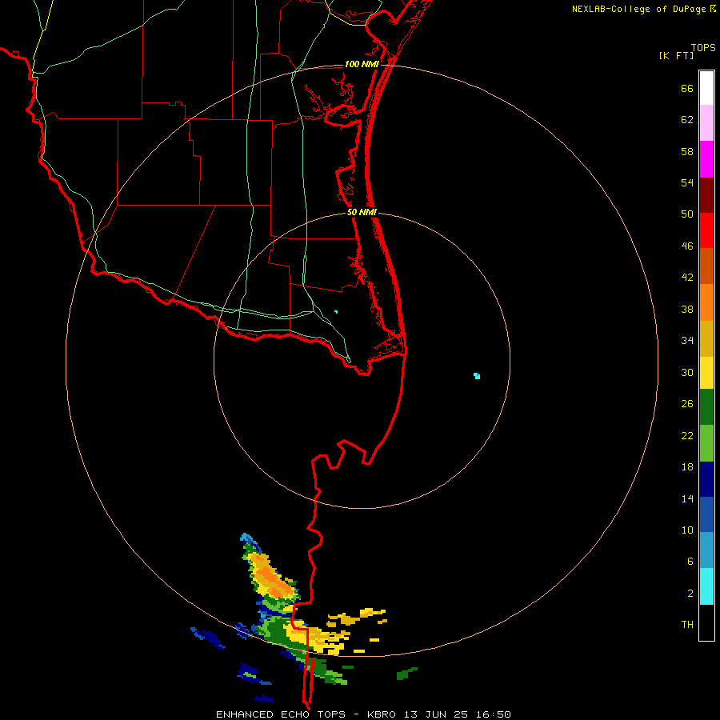Click the legend value 62
720x720 pixels.
tap(687, 119)
